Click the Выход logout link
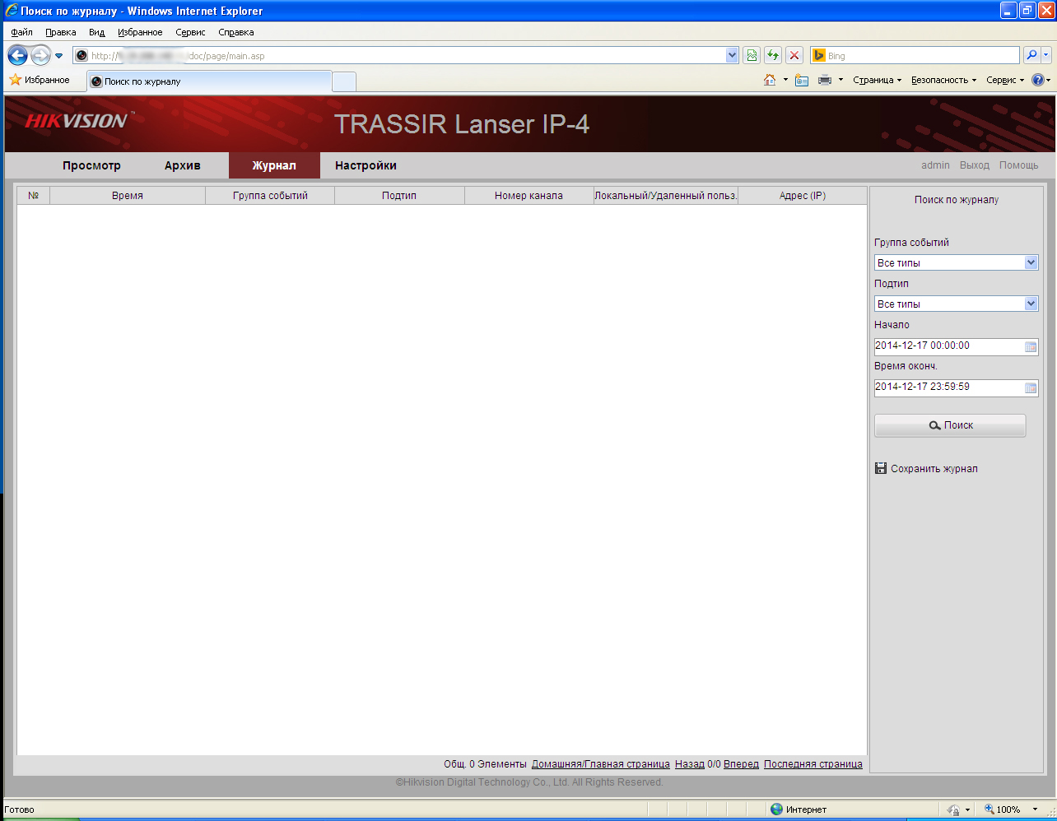The height and width of the screenshot is (821, 1057). [975, 165]
